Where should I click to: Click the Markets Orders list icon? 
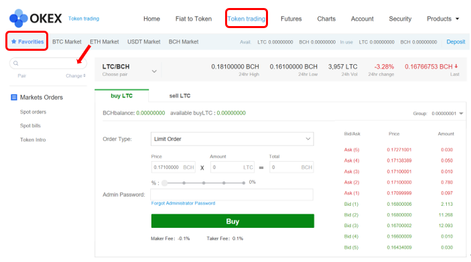(x=14, y=97)
